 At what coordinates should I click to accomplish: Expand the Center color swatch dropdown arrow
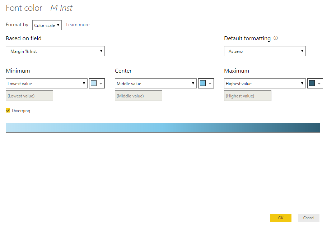(x=209, y=83)
